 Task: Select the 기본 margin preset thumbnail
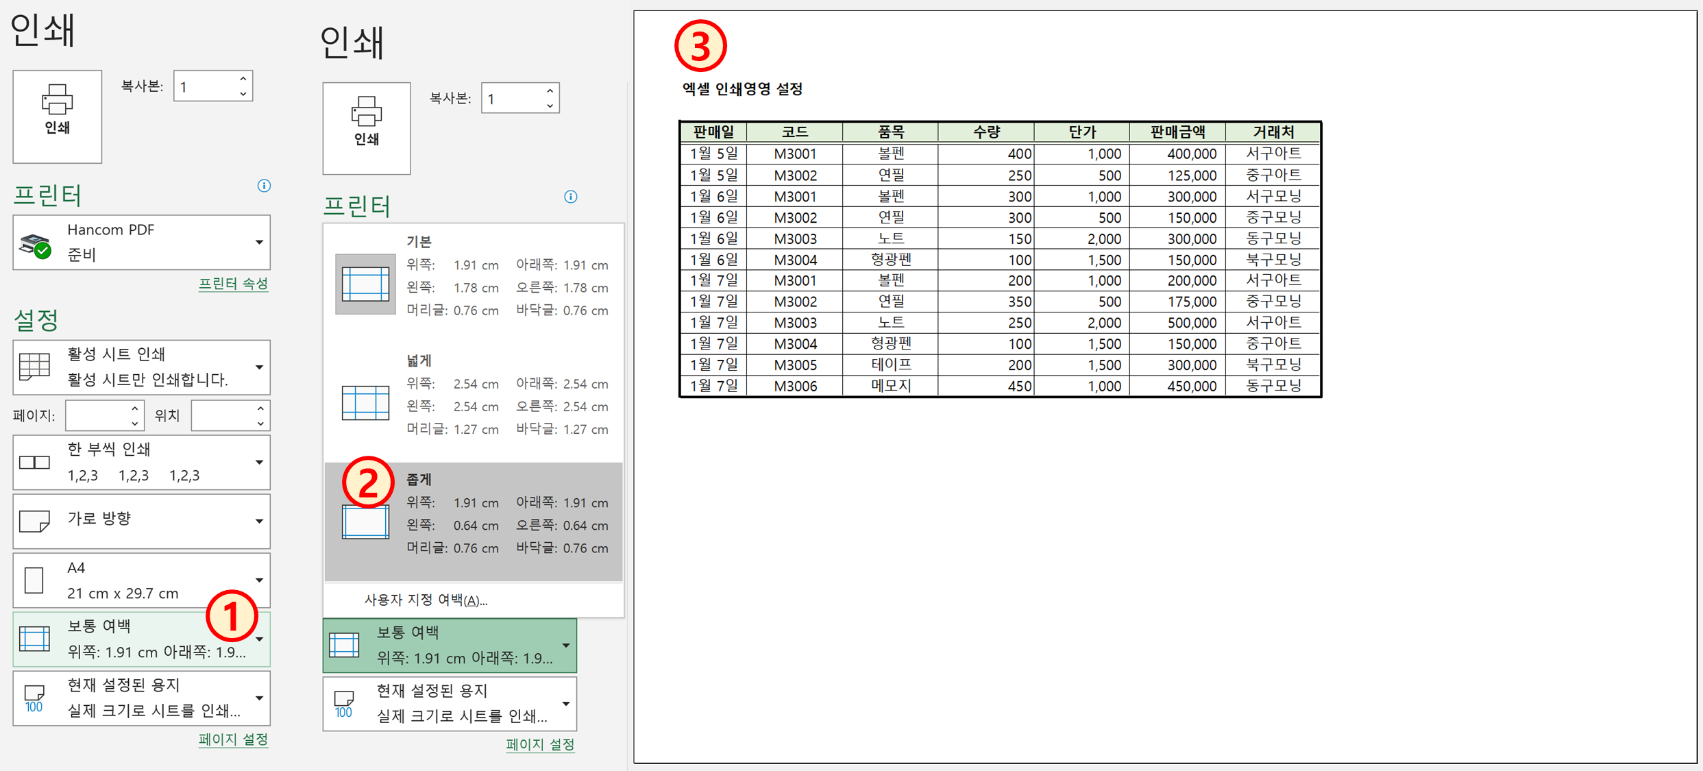point(365,284)
